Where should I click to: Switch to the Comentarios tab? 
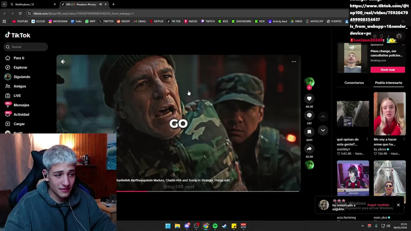(354, 83)
